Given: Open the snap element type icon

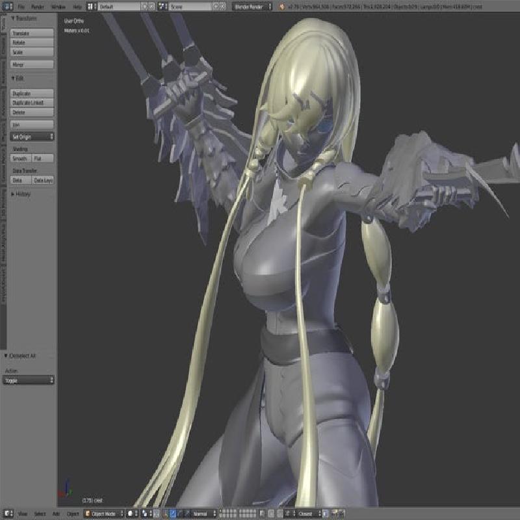Looking at the screenshot, I should click(x=289, y=513).
